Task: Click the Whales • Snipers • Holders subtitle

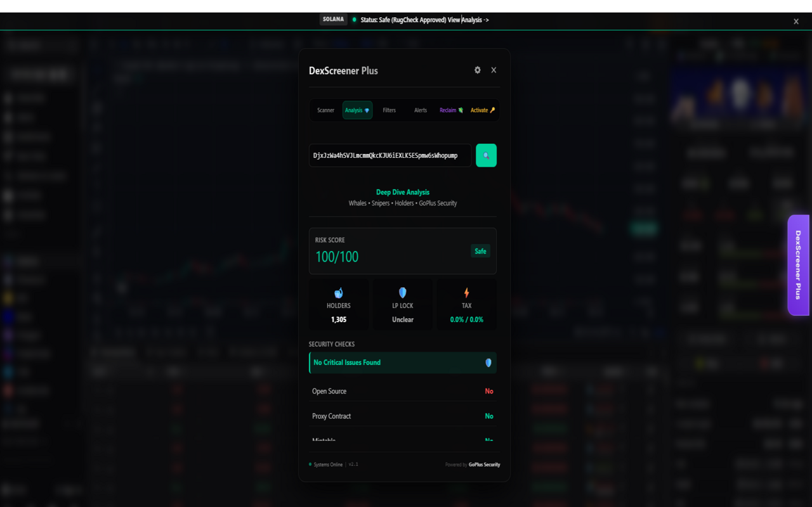Action: pos(403,203)
